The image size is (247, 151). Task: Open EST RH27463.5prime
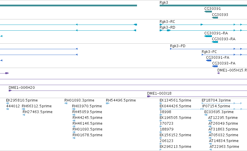coord(24,115)
